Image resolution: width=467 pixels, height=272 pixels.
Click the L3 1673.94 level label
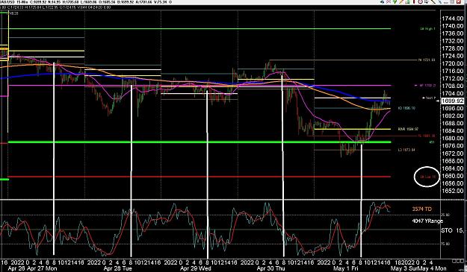coord(406,150)
